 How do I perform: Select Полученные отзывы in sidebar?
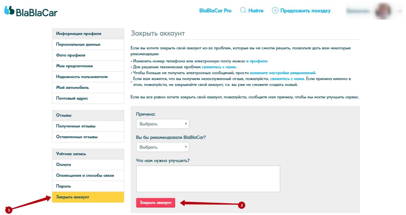click(x=88, y=126)
